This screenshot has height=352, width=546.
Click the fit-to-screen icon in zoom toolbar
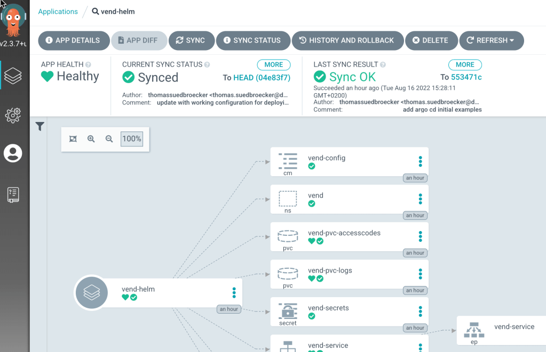[73, 139]
